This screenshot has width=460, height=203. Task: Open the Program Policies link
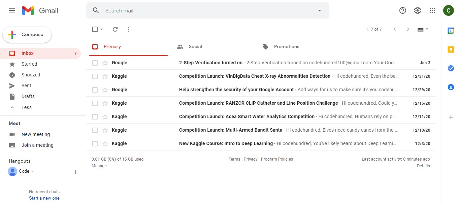[277, 159]
